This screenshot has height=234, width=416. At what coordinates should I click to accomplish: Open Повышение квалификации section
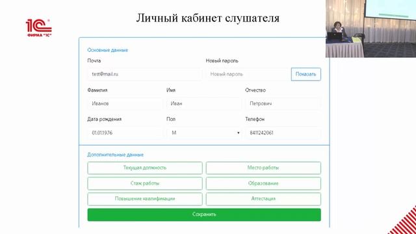145,199
